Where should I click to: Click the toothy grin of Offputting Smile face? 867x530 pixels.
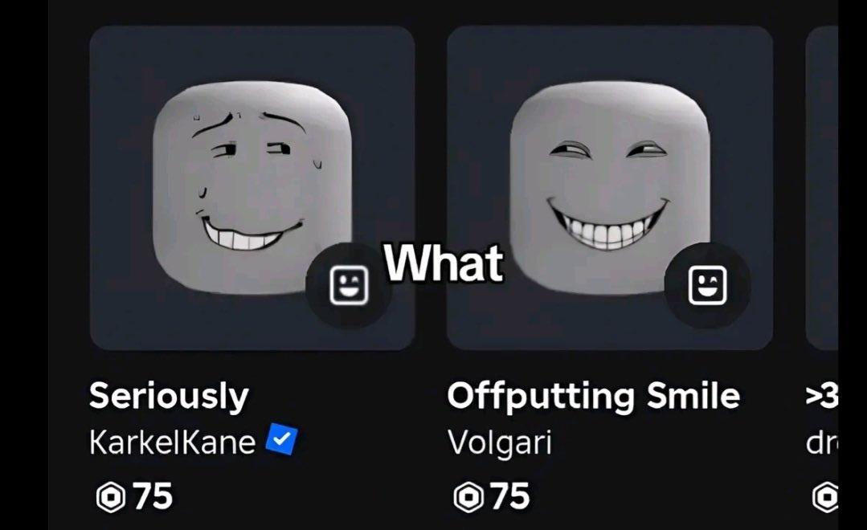point(607,224)
